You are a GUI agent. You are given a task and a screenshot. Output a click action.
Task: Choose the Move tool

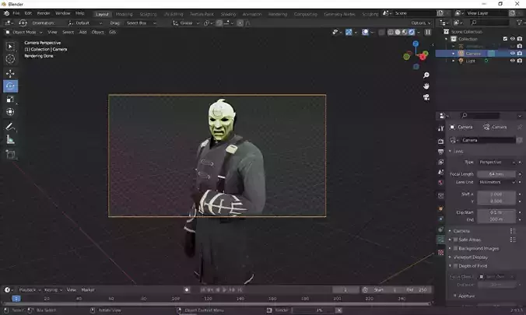[10, 73]
